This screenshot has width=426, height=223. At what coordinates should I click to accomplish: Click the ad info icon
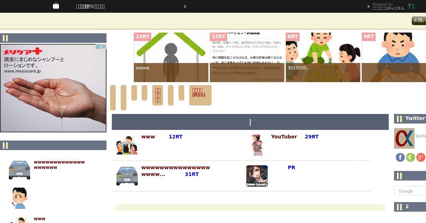click(98, 46)
